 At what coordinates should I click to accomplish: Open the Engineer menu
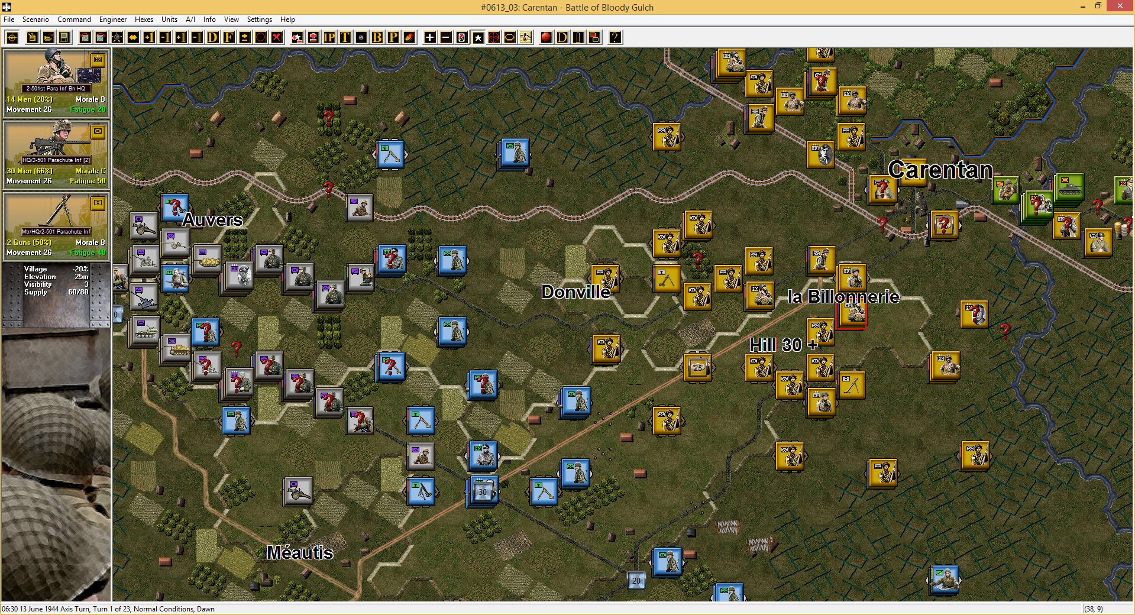(113, 20)
